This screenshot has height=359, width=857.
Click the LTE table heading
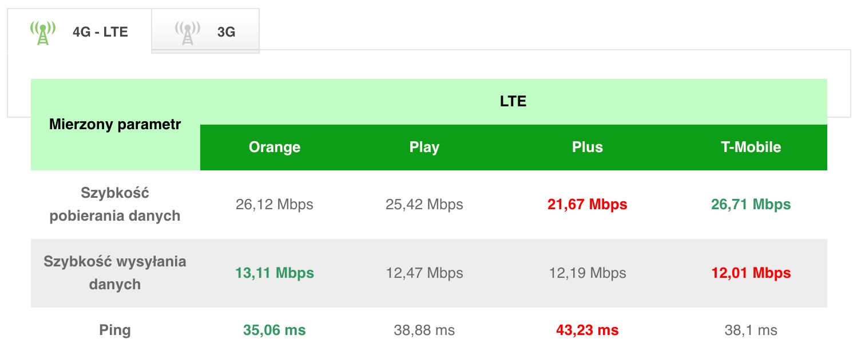point(513,102)
